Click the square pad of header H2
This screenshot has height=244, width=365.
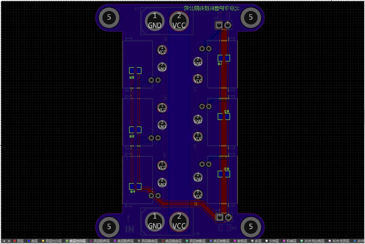(220, 217)
